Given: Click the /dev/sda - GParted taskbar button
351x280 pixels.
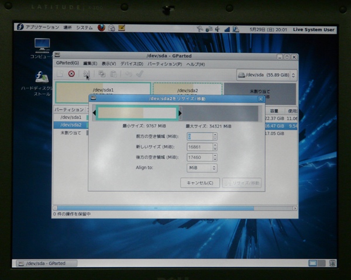Looking at the screenshot, I should [x=47, y=264].
